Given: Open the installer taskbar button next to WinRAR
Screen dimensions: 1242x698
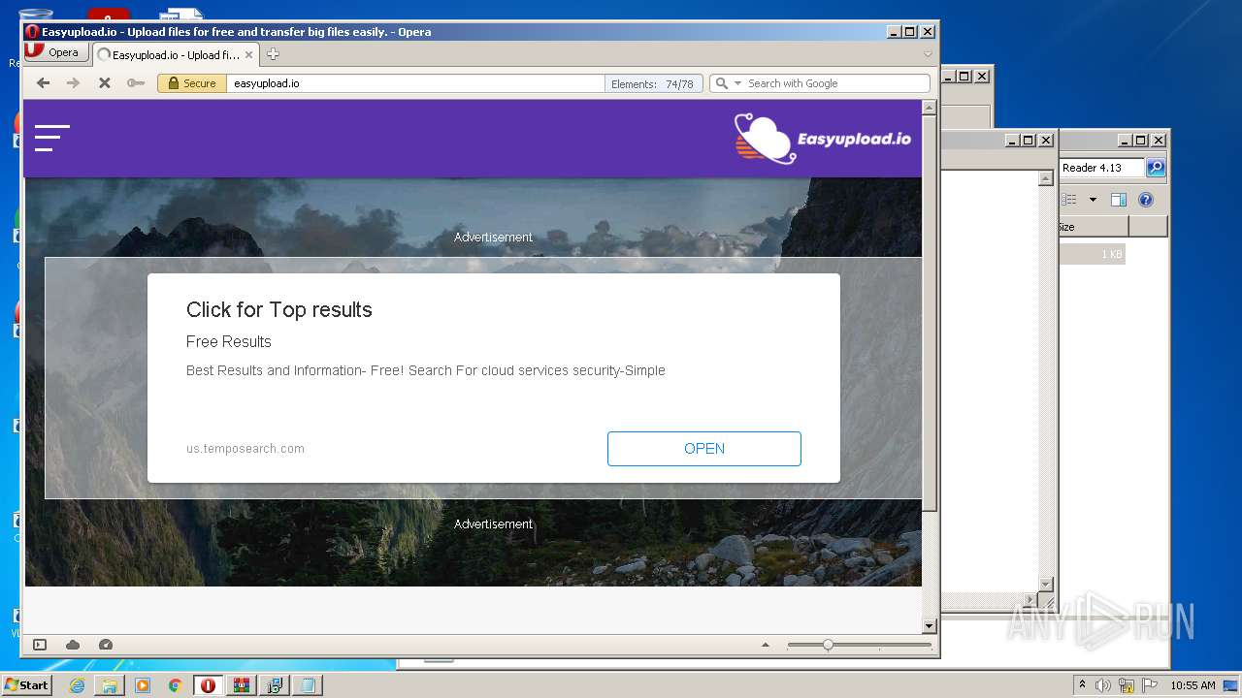Looking at the screenshot, I should click(x=274, y=685).
